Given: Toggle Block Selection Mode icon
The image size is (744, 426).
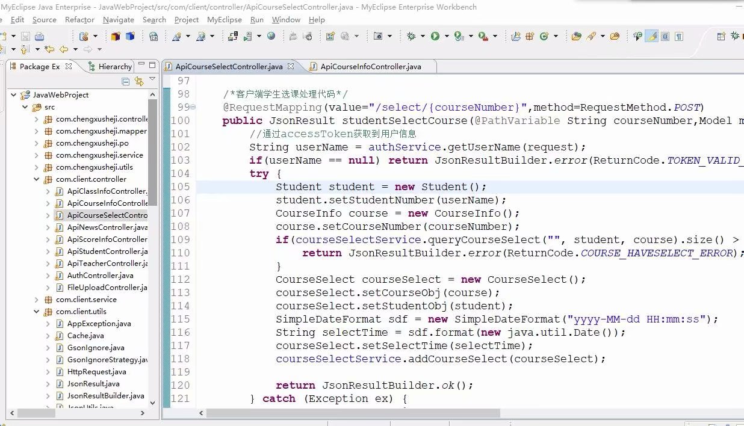Looking at the screenshot, I should [x=665, y=36].
